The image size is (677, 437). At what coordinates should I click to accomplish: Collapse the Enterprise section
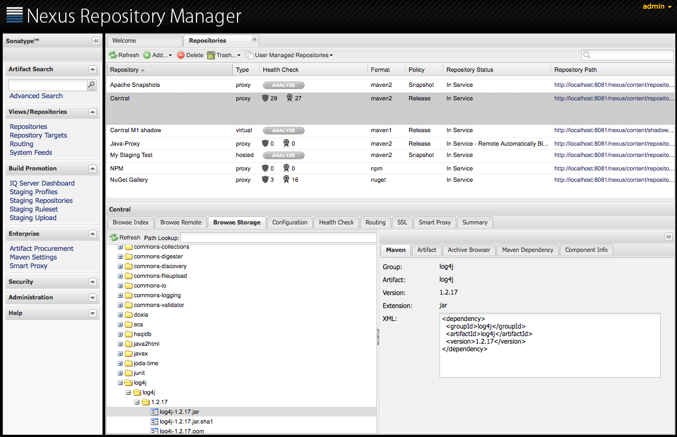click(92, 234)
